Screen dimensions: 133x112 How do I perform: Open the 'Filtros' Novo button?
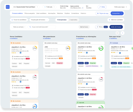102,27
